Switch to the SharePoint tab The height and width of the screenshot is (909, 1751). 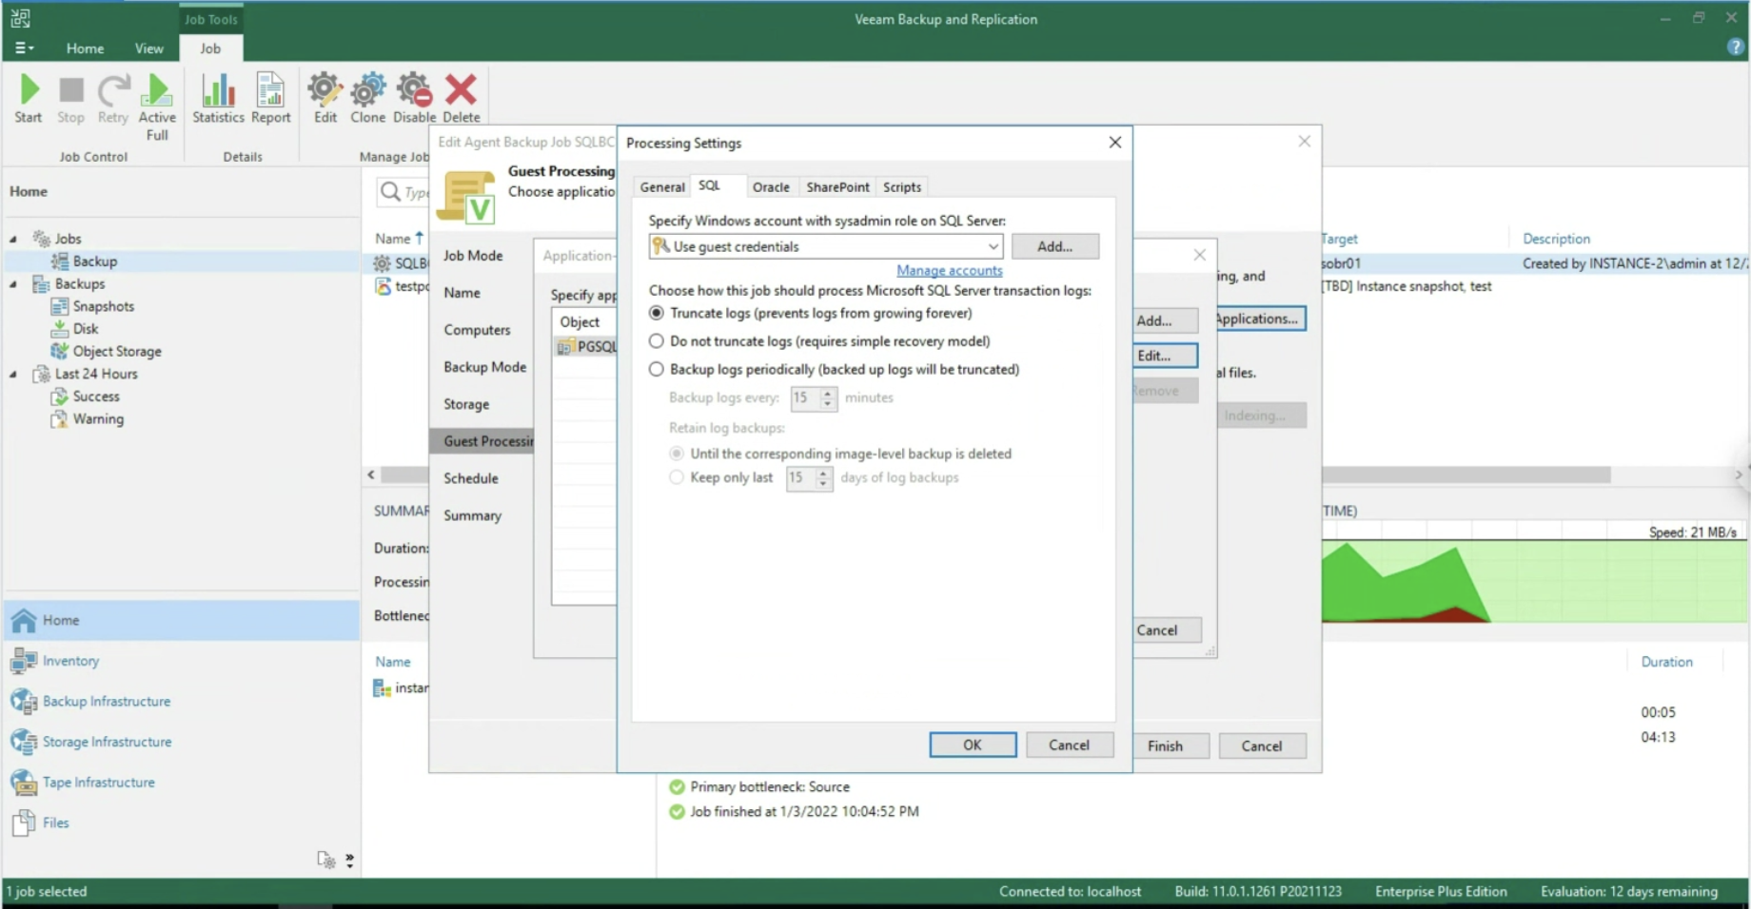[x=837, y=187]
